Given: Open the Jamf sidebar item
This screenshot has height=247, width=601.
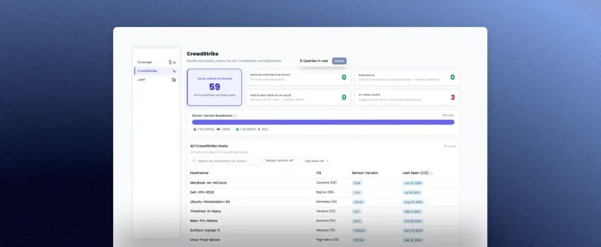Looking at the screenshot, I should point(155,80).
